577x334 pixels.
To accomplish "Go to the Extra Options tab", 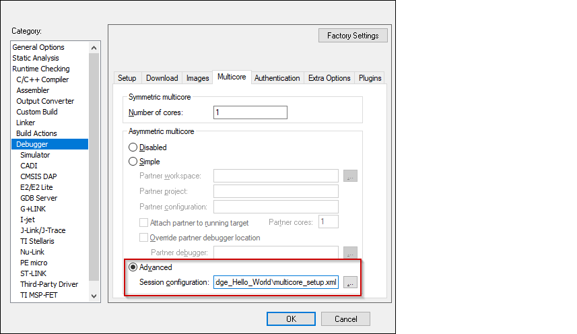I will tap(329, 78).
